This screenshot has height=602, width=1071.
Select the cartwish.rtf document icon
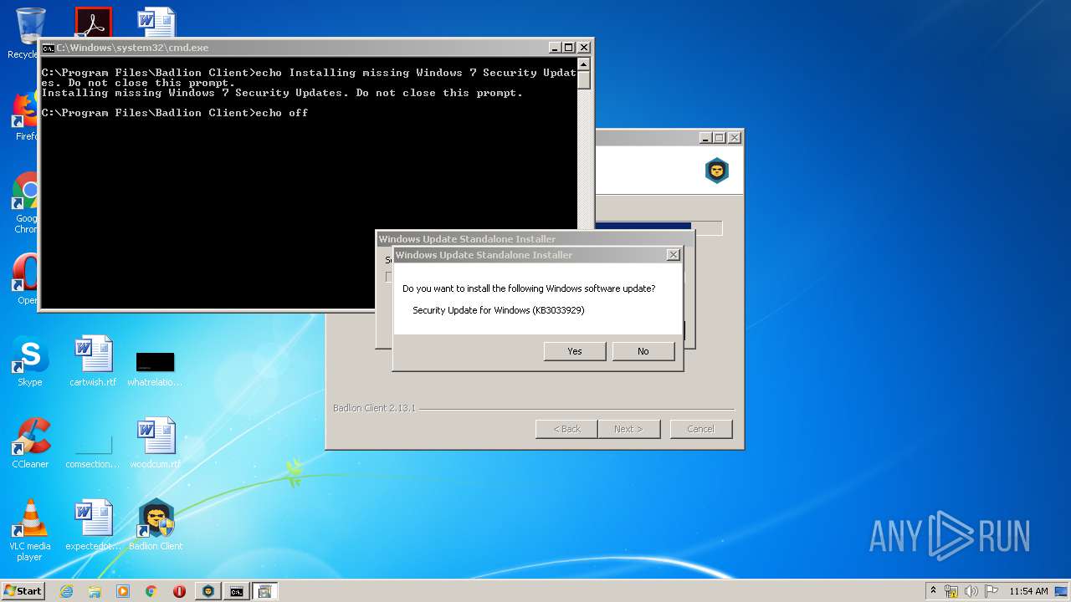[93, 361]
